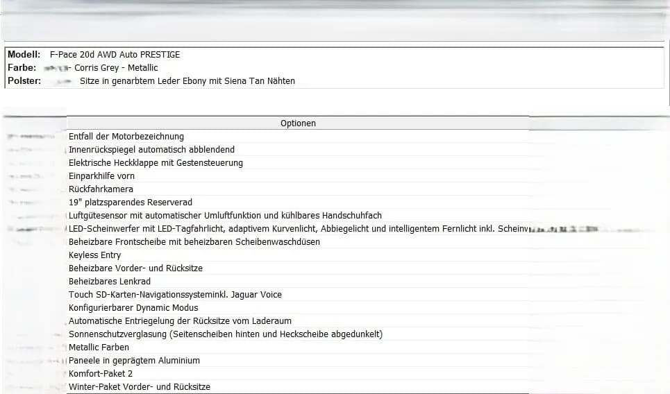Click Konfigurierbarer Dynamic Modus row
The width and height of the screenshot is (670, 394).
tap(298, 308)
